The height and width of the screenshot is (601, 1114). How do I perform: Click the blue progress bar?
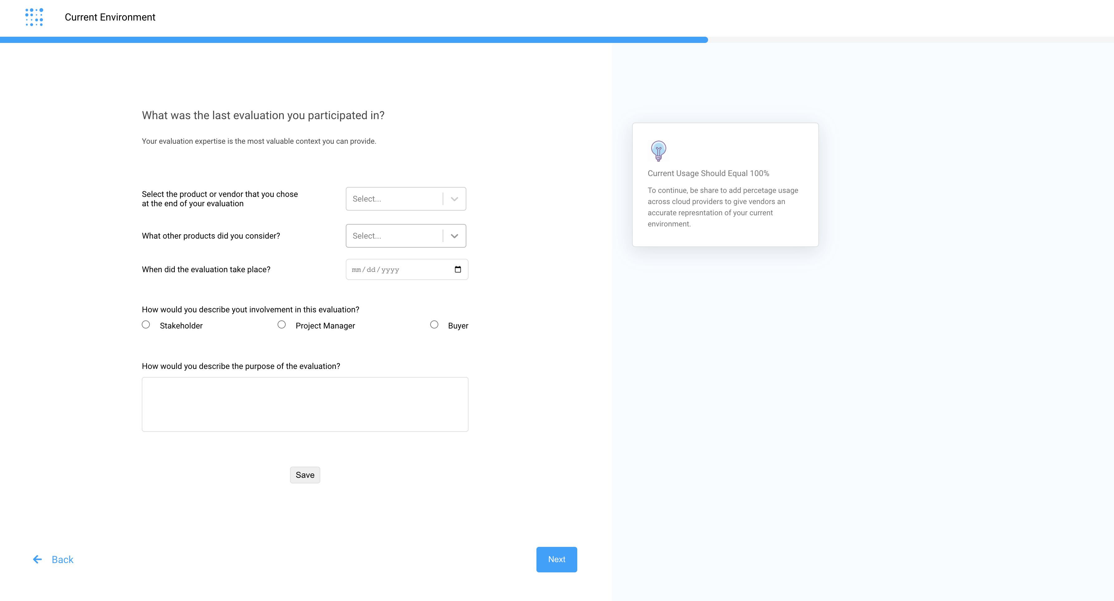tap(354, 40)
